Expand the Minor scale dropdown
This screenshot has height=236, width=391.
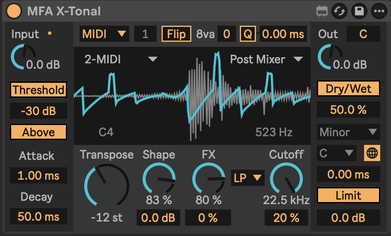click(x=348, y=132)
